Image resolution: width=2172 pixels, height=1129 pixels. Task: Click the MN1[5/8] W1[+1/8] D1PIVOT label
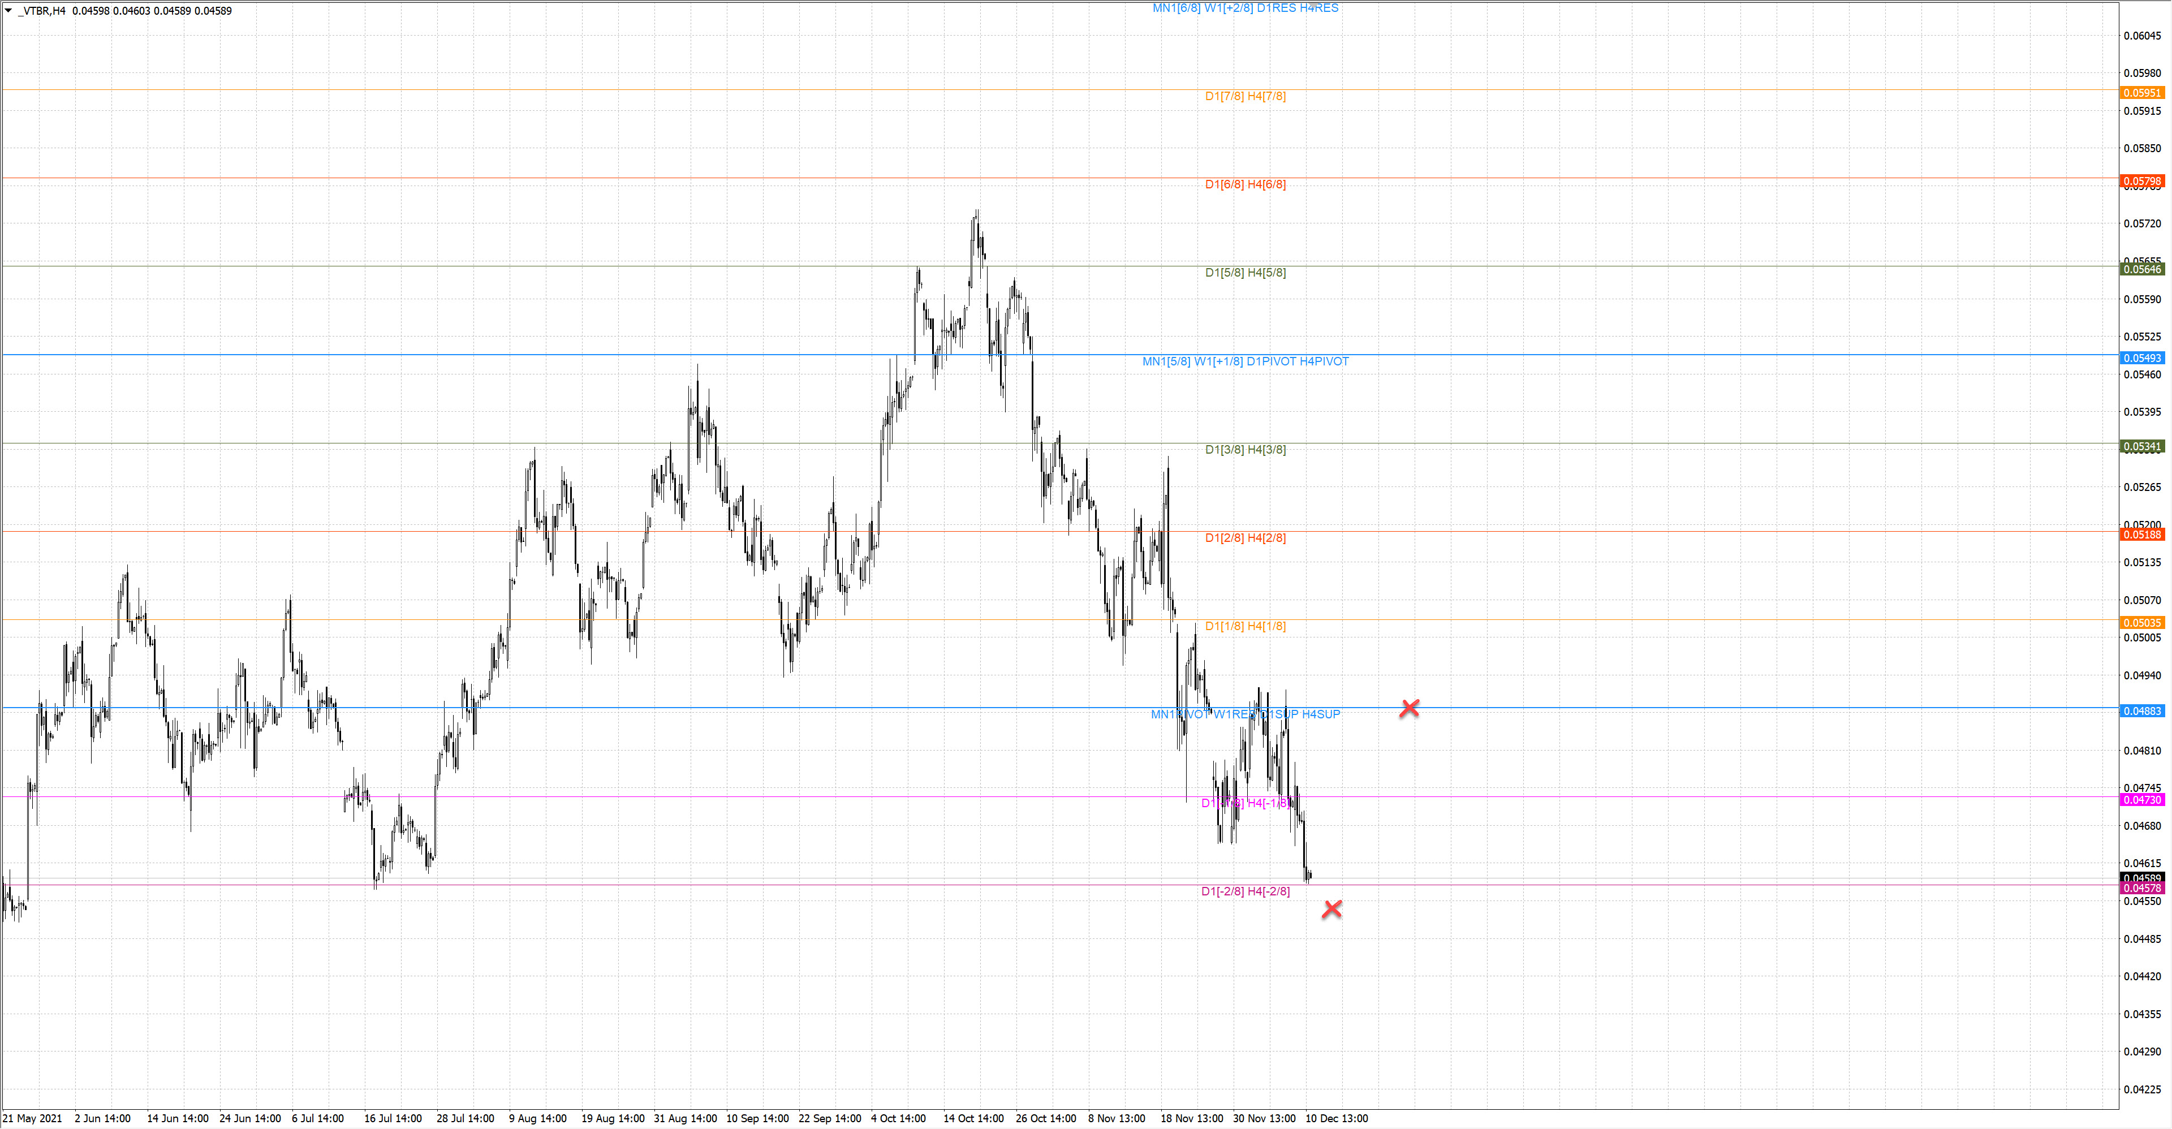pos(1246,361)
